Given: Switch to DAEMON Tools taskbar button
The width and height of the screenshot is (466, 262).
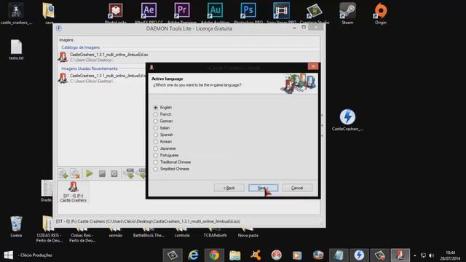Looking at the screenshot, I should pos(359,255).
